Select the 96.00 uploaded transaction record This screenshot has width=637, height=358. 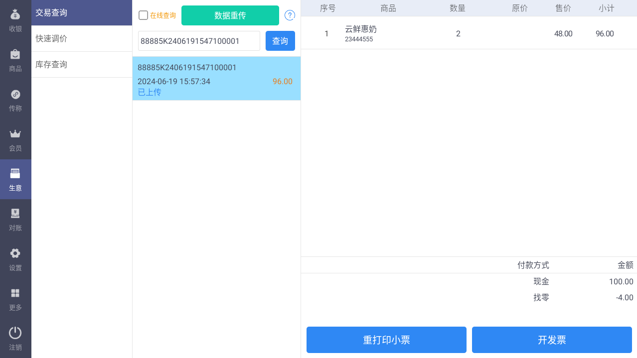click(216, 78)
